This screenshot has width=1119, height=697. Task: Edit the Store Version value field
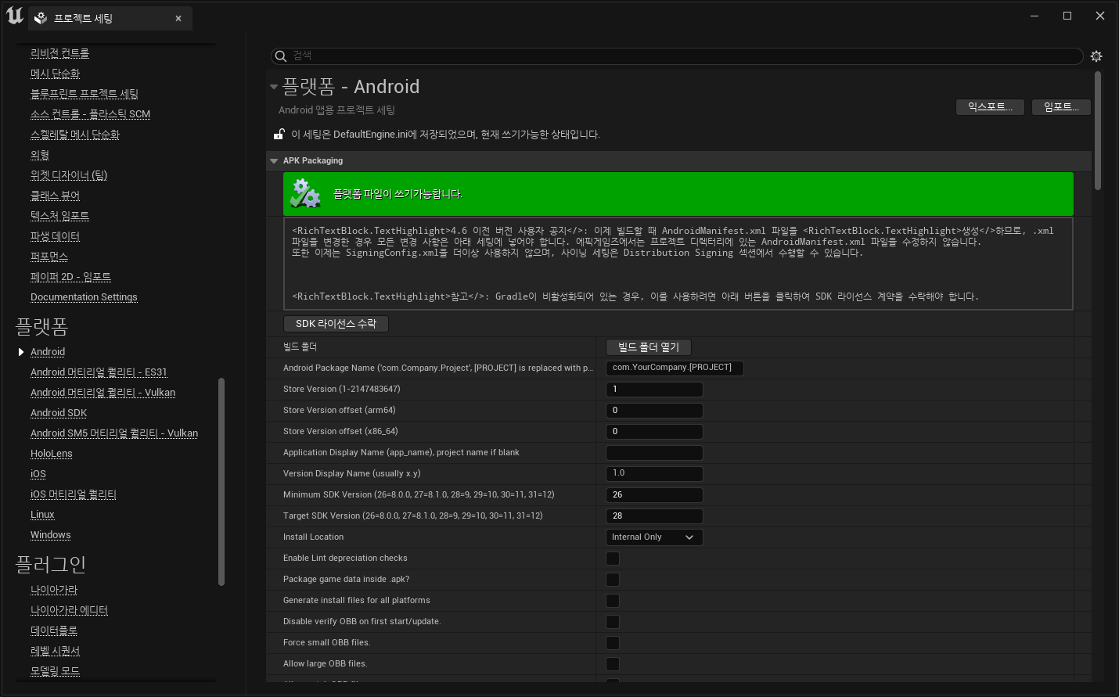tap(654, 390)
